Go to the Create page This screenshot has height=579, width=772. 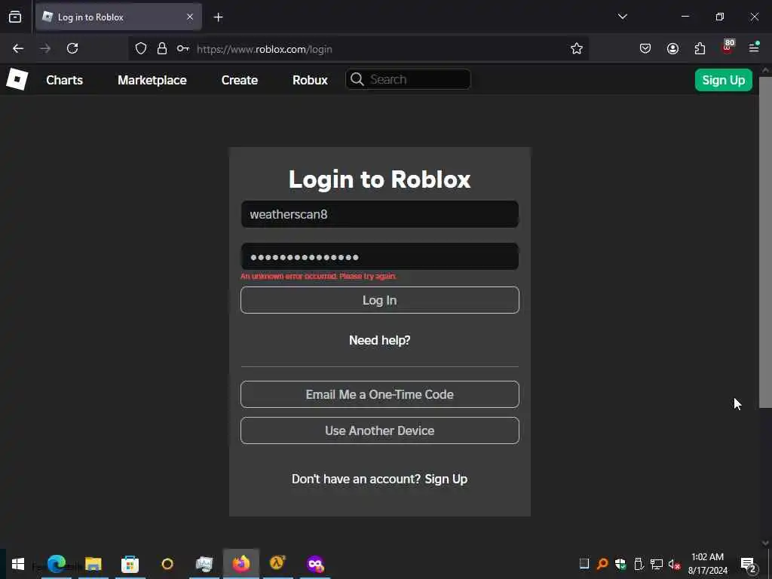coord(239,80)
